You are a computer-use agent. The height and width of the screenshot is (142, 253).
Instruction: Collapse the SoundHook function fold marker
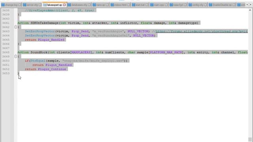16,56
